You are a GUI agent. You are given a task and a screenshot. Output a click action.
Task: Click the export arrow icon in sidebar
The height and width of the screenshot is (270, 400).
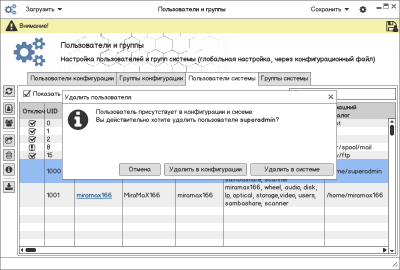pos(9,140)
